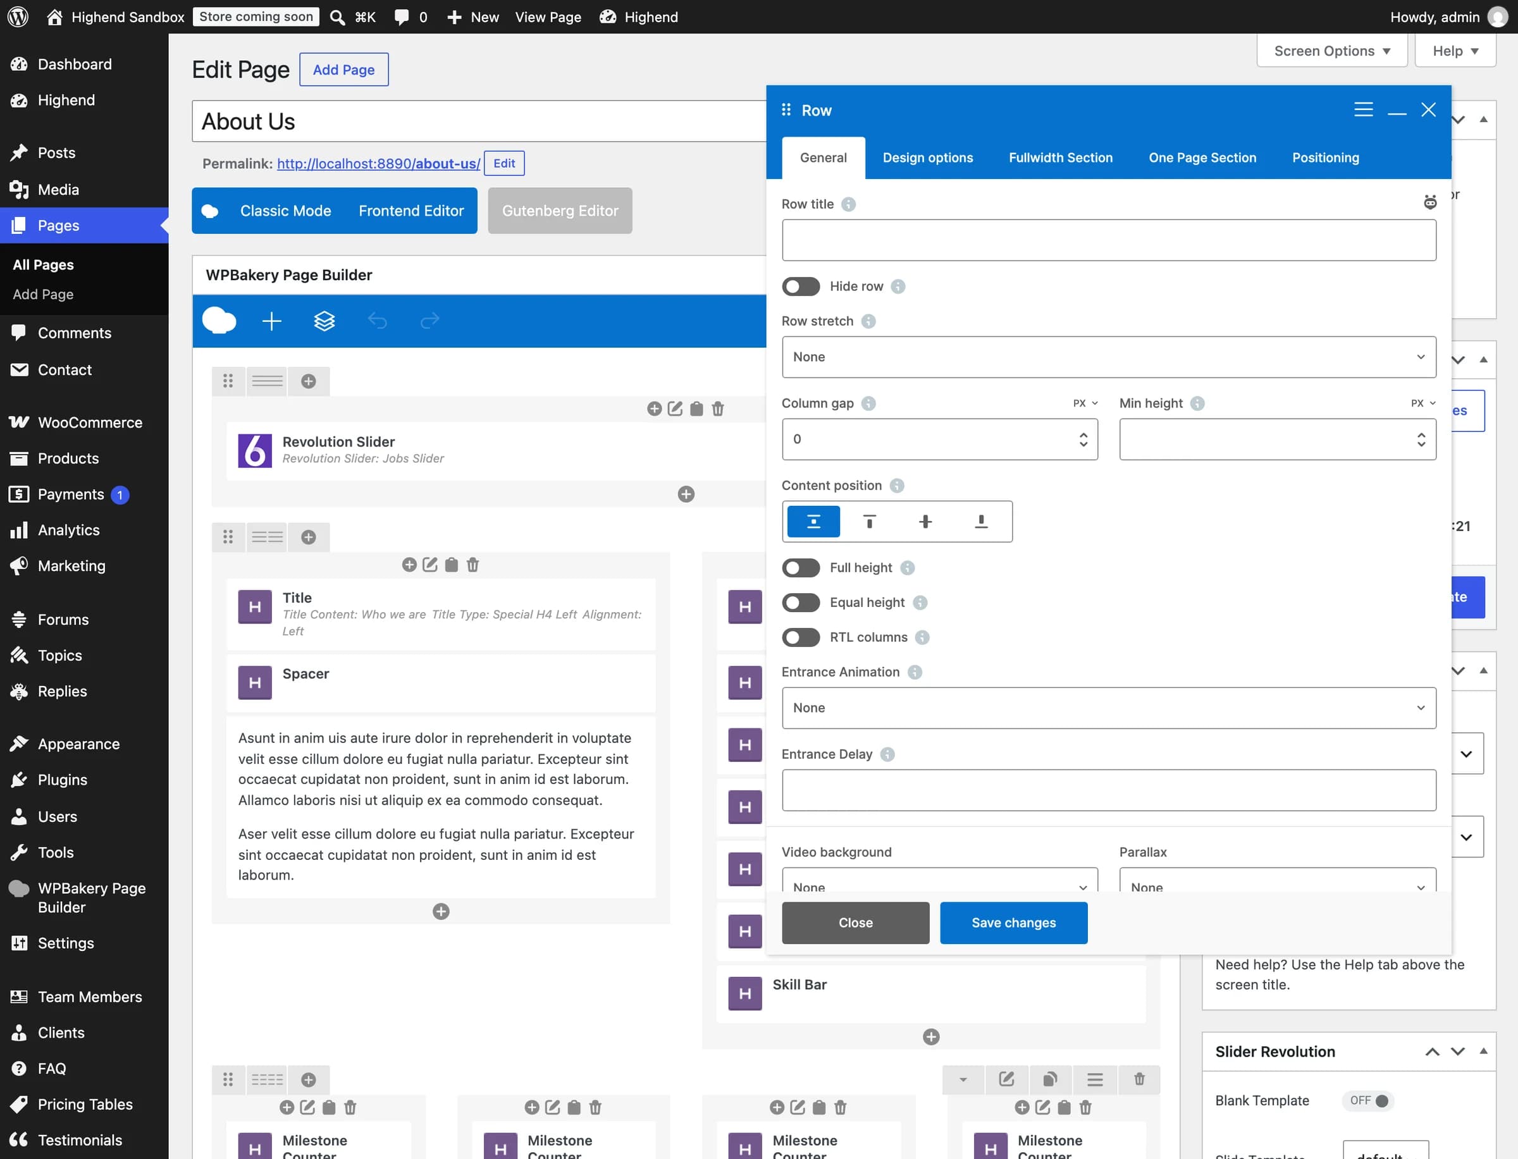
Task: Click the AI assistant icon beside Row title
Action: [1429, 202]
